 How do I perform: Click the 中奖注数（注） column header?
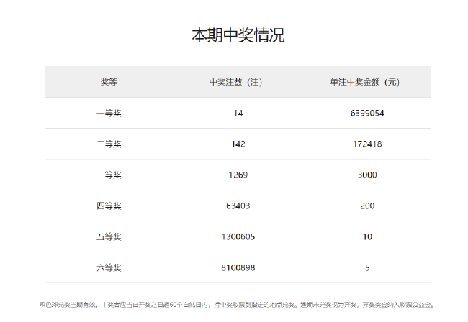coord(238,82)
